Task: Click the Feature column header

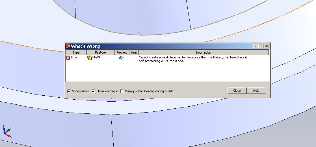Action: pos(100,52)
